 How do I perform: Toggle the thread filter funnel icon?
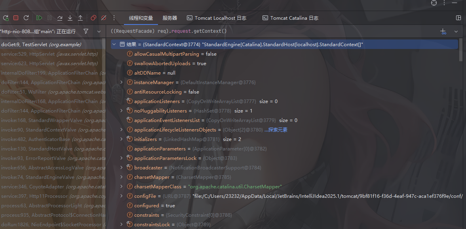point(86,31)
